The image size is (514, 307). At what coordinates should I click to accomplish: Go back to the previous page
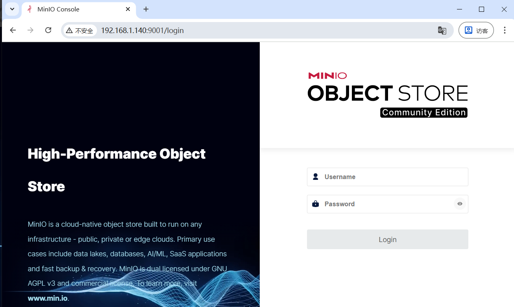(x=13, y=30)
